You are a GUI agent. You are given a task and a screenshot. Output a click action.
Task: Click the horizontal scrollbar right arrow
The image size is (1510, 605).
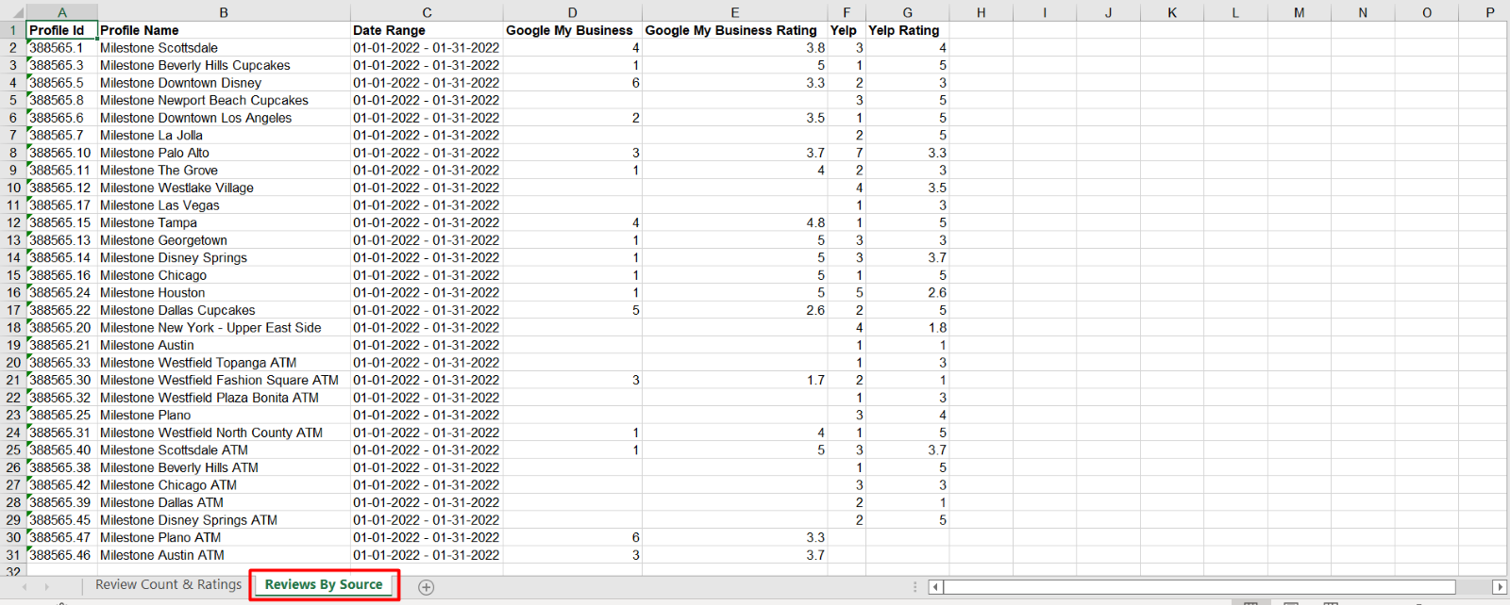click(x=1500, y=587)
